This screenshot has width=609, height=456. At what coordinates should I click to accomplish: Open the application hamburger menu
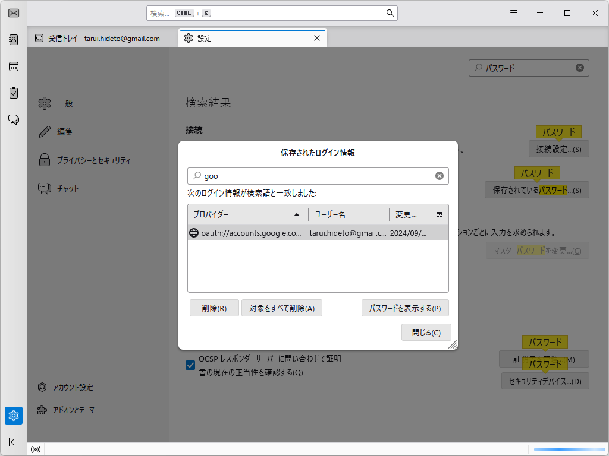tap(513, 12)
